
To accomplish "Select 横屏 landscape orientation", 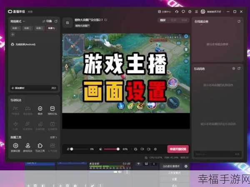I will 163,20.
